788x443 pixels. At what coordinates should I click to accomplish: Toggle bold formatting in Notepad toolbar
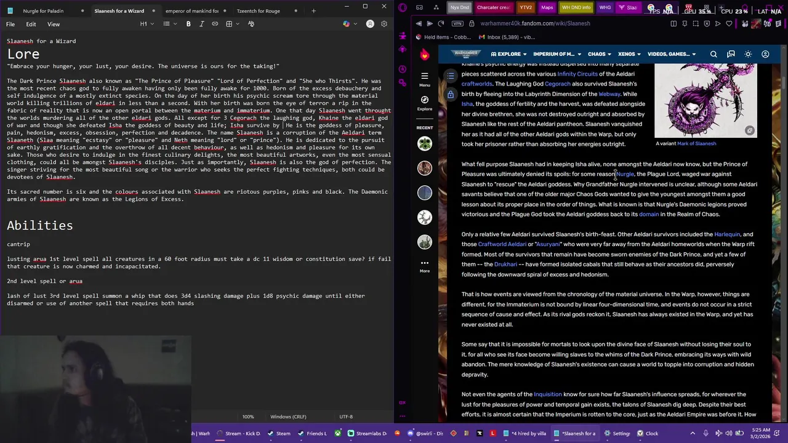click(188, 24)
